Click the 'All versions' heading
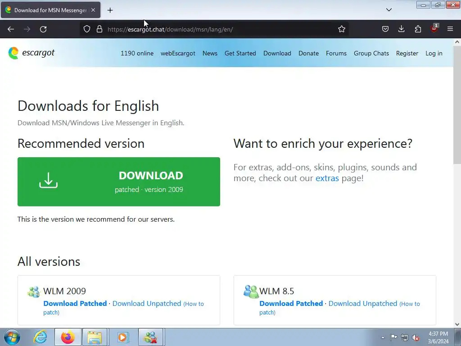The width and height of the screenshot is (461, 346). (x=49, y=262)
